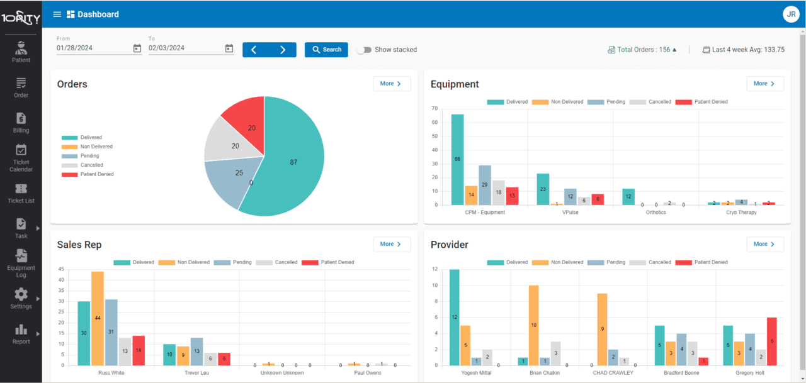Viewport: 806px width, 383px height.
Task: Open the From date calendar icon
Action: click(x=137, y=48)
